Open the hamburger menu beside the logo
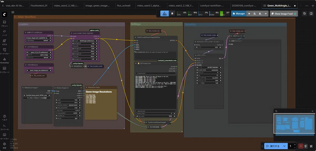This screenshot has width=316, height=151. [13, 12]
